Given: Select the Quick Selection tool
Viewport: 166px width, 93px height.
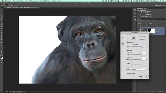Looking at the screenshot, I should 2,17.
